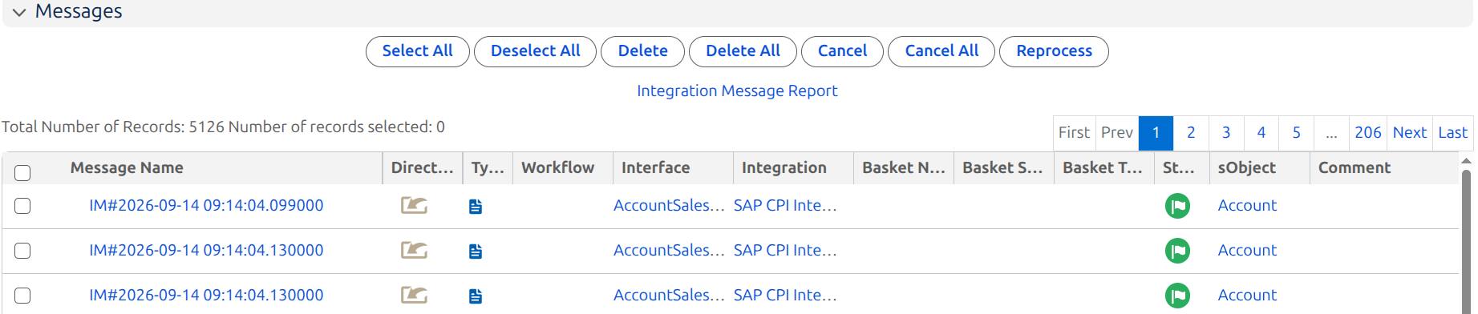Open SAP CPI integration link in 09:14:04.099000 row
Image resolution: width=1478 pixels, height=314 pixels.
[785, 206]
